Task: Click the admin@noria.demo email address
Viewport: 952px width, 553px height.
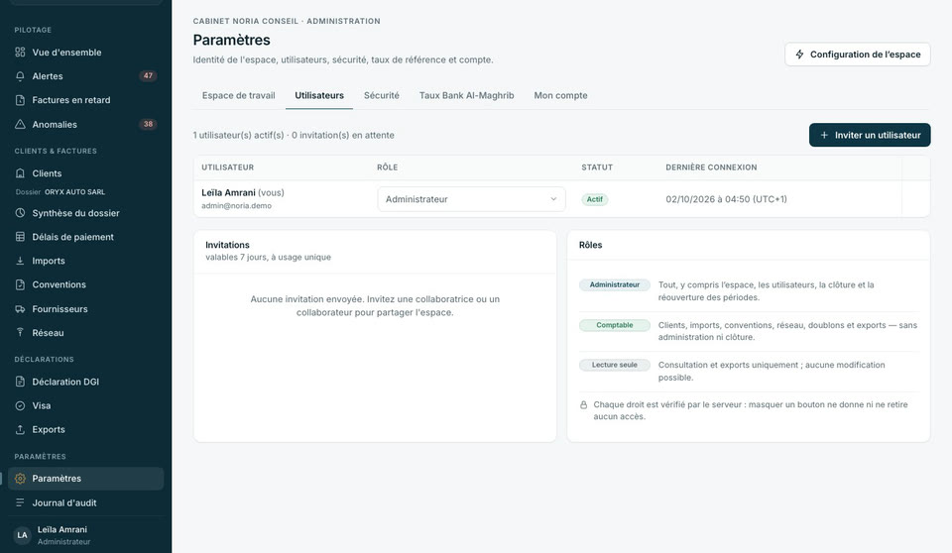Action: pyautogui.click(x=236, y=206)
